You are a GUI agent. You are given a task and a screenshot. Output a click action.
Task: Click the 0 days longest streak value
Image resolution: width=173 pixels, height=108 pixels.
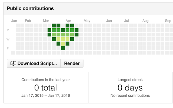coord(130,87)
